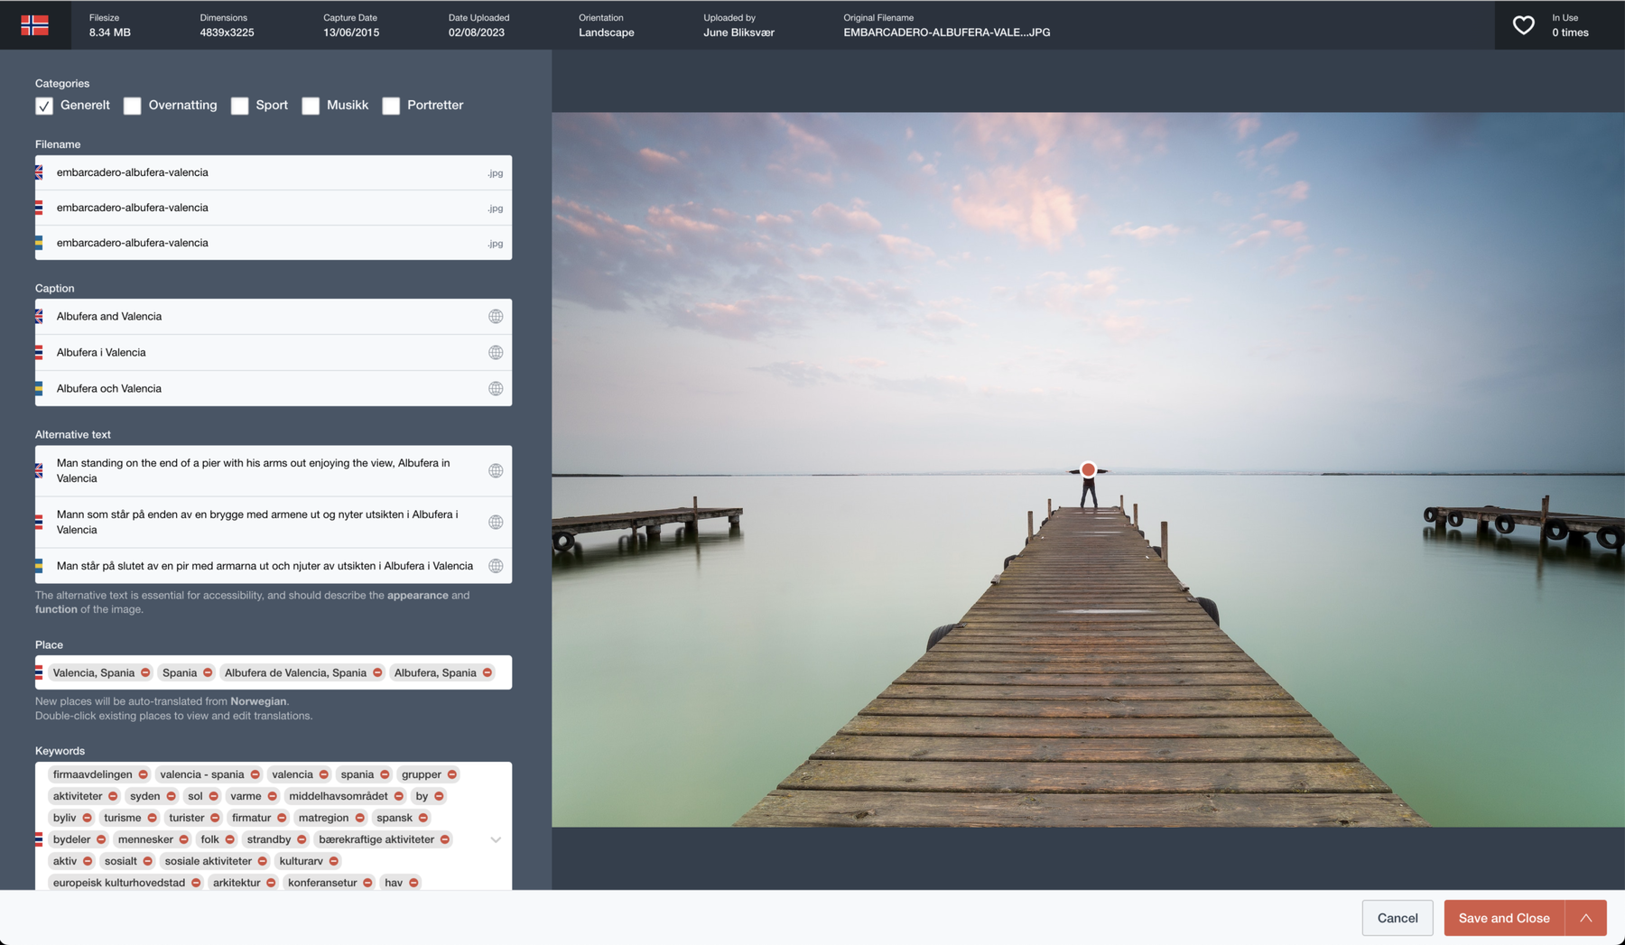Open the Save and Close options arrow

pyautogui.click(x=1586, y=918)
